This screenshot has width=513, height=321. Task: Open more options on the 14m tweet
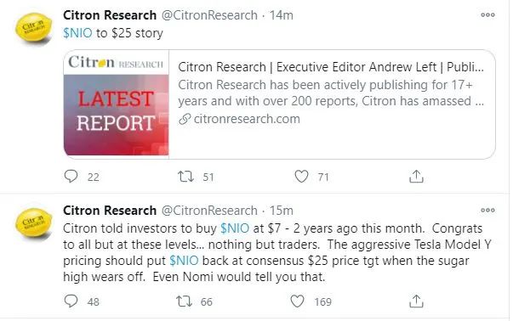487,15
